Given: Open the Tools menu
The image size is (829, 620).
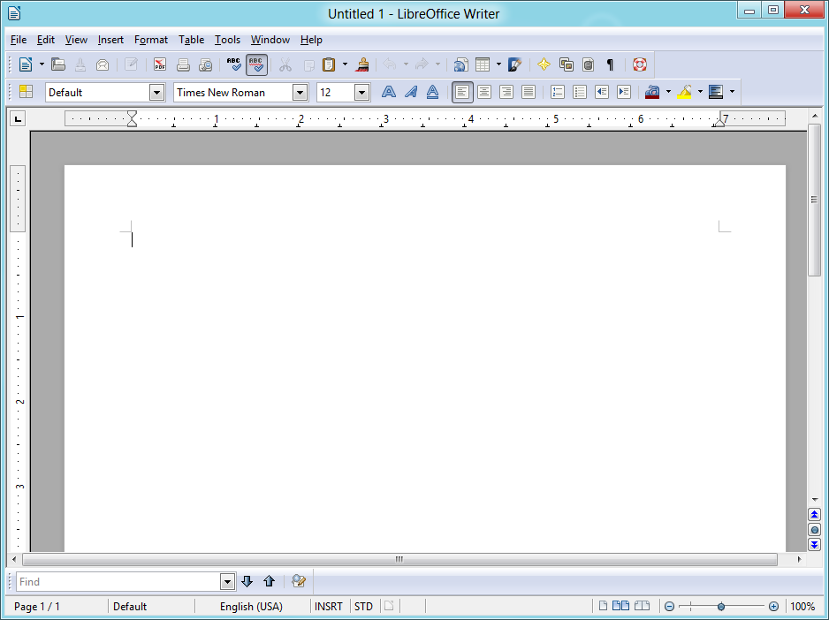Looking at the screenshot, I should coord(227,40).
